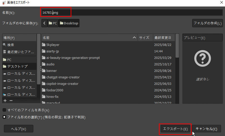Sort file list by サイズ column
Viewport: 225px width, 136px height.
click(x=144, y=38)
